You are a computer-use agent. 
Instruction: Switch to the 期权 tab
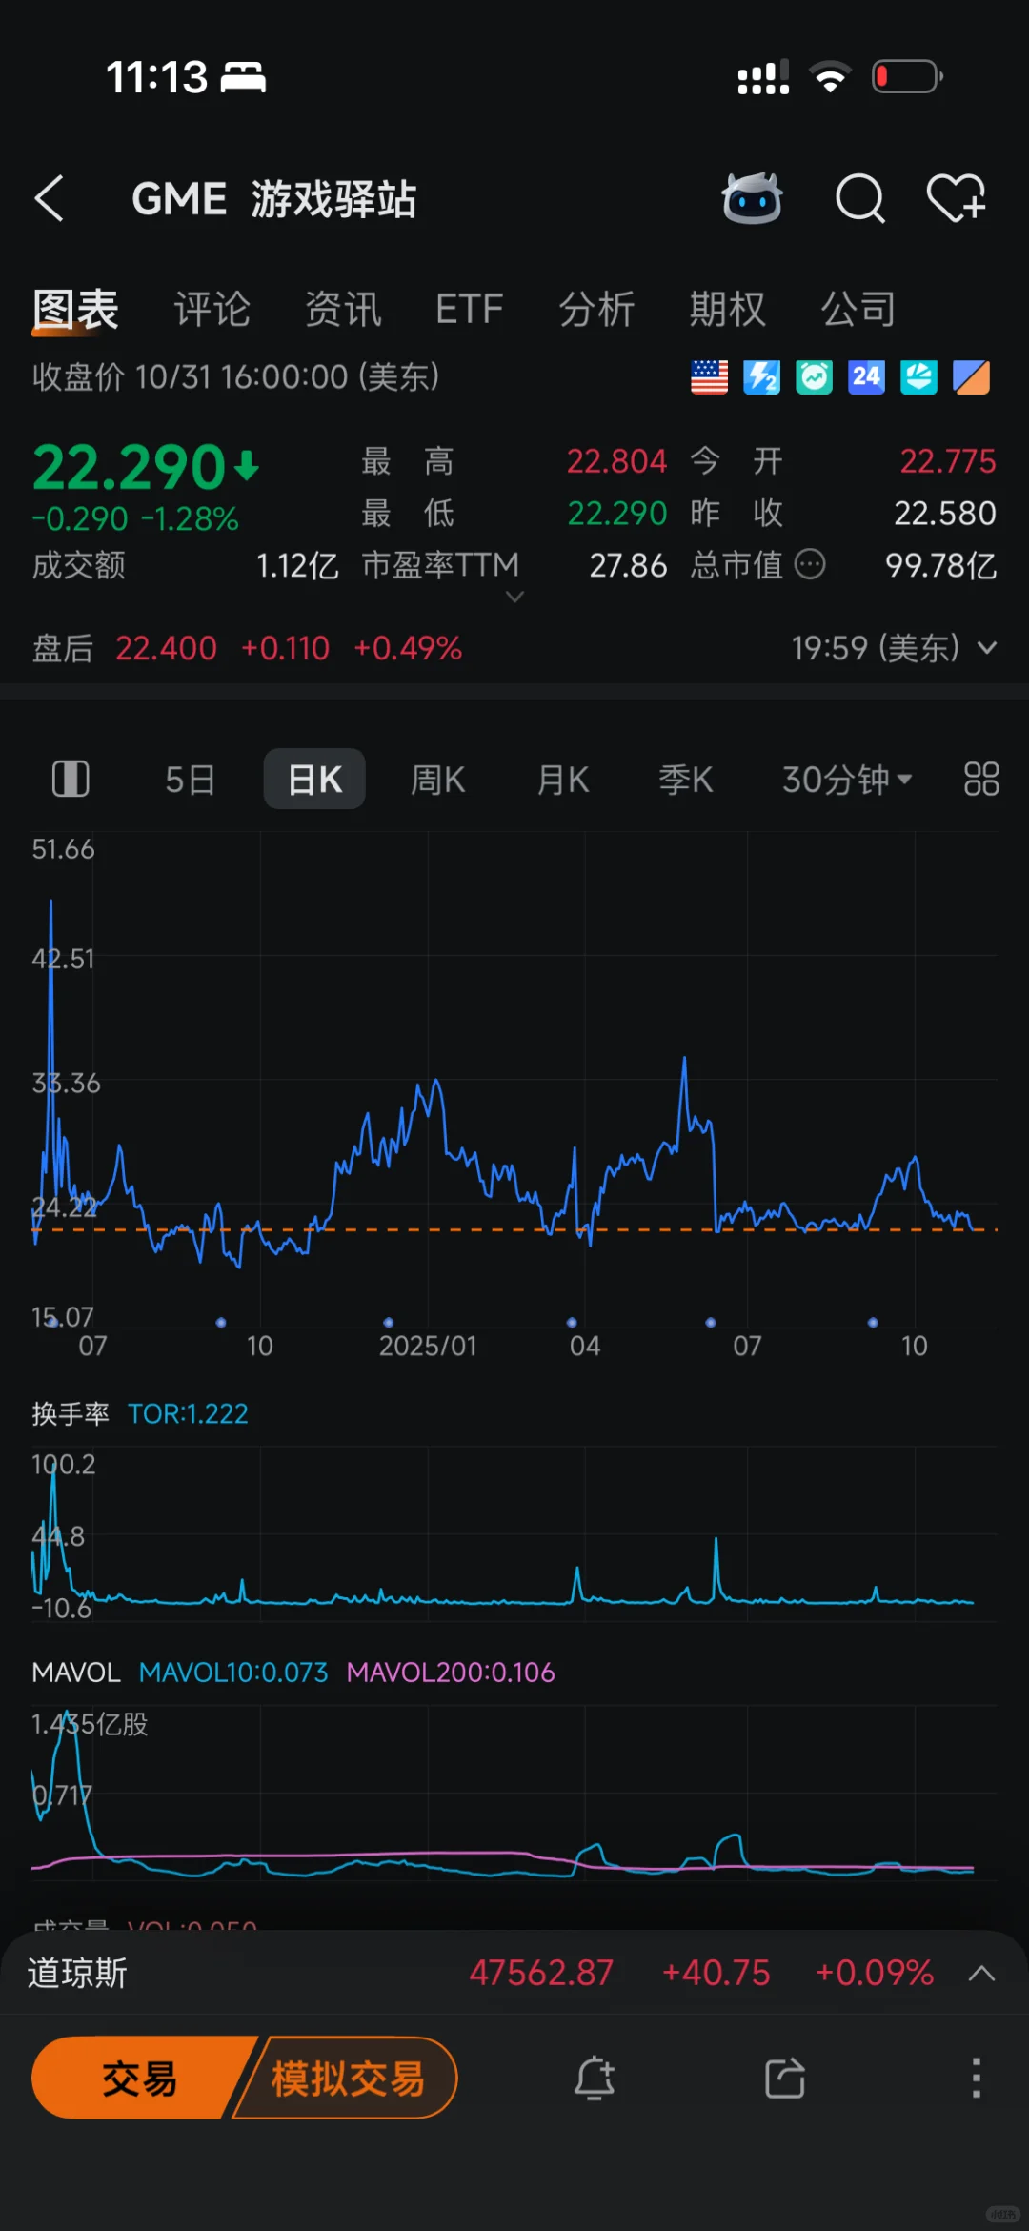728,310
